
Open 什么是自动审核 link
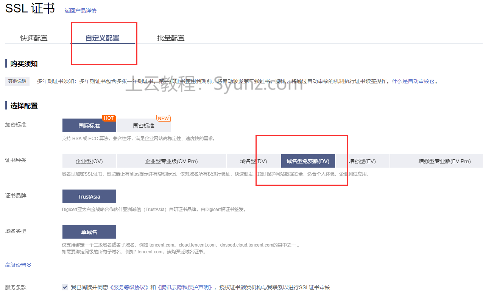point(410,81)
